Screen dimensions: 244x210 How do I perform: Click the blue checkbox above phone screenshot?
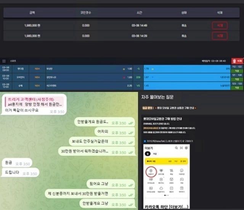(x=145, y=141)
